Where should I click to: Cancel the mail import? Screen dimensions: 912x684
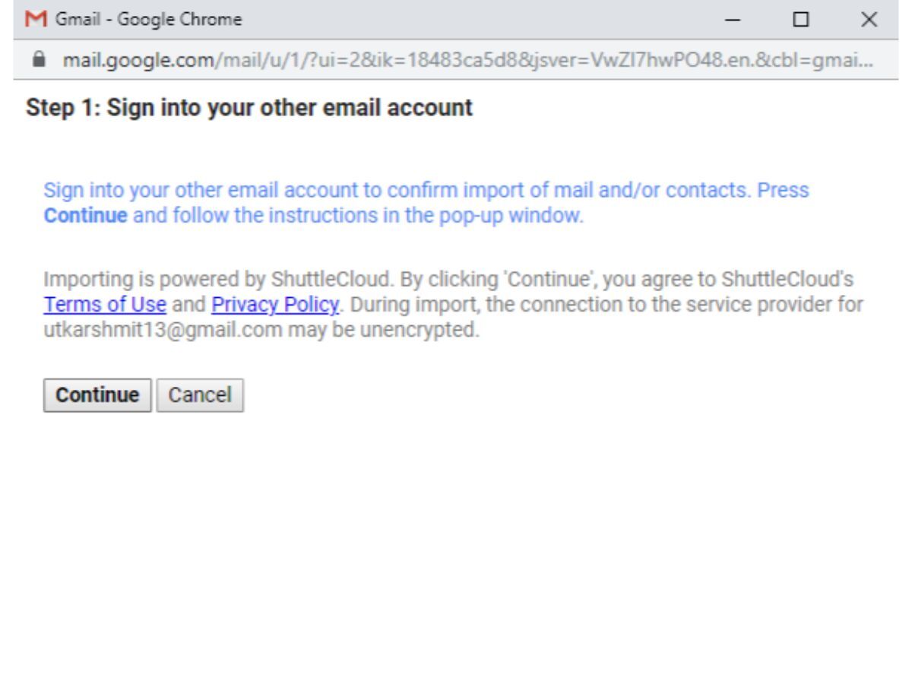pos(199,395)
